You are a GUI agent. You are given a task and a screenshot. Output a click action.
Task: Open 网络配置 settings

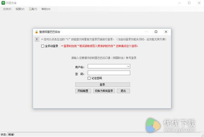point(83,91)
